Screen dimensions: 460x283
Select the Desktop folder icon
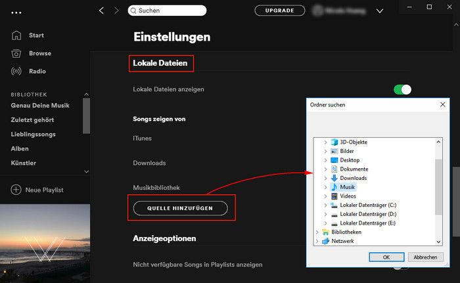click(334, 160)
